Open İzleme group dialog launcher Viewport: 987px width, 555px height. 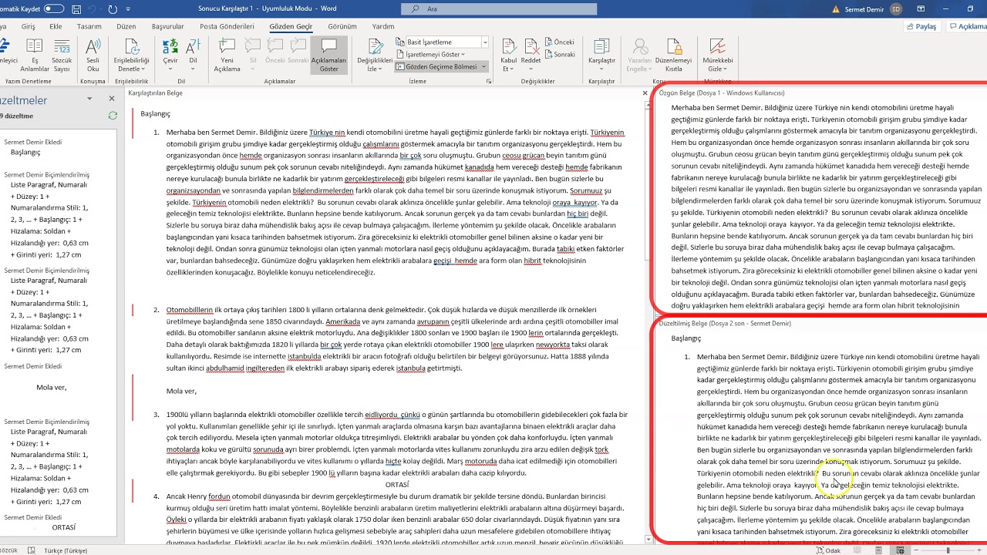click(x=490, y=81)
